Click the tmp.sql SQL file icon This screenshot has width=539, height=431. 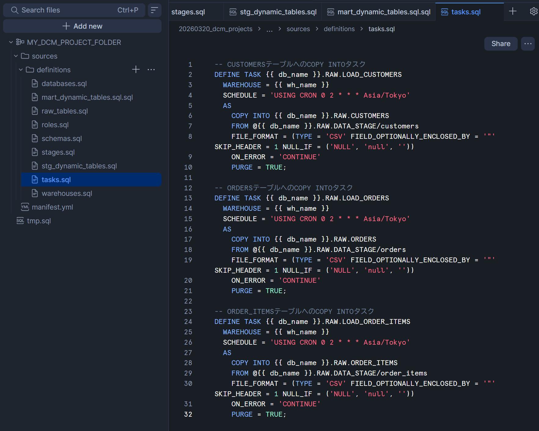20,221
